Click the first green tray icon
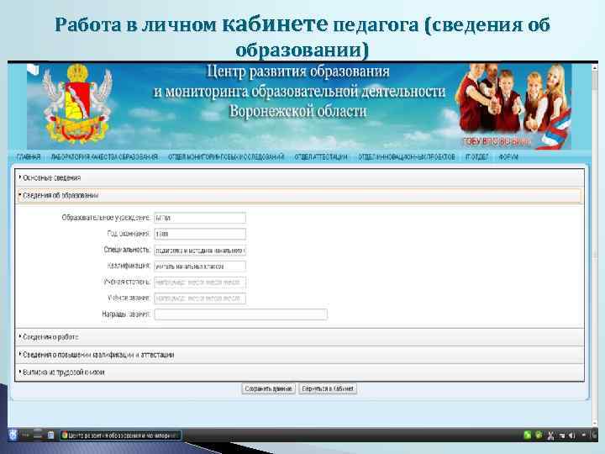This screenshot has width=605, height=454. (x=528, y=436)
